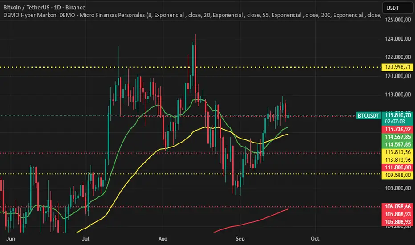
Task: Click the BTCUSDT symbol price tag
Action: [368, 115]
